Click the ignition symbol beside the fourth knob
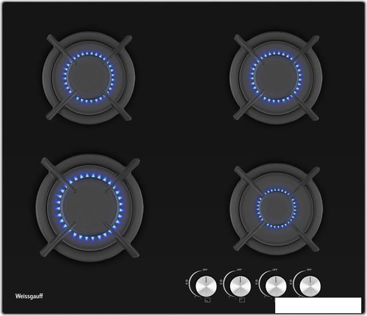The height and width of the screenshot is (316, 367). (292, 282)
